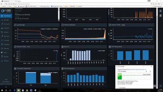Click the copy progress speed graph

click(x=134, y=76)
